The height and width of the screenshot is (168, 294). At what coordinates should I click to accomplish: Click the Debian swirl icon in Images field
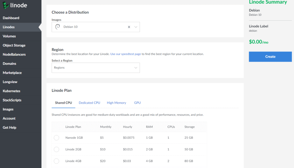point(58,27)
